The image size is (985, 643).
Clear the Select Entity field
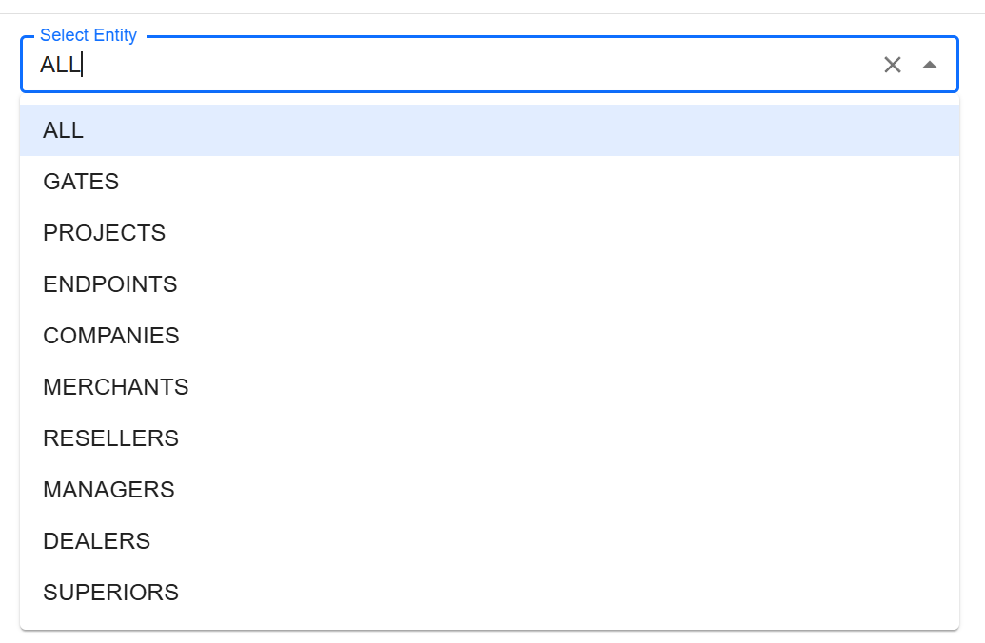pyautogui.click(x=892, y=65)
